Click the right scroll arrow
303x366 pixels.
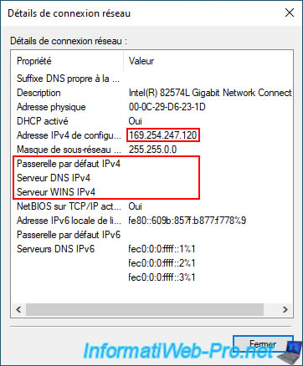[285, 309]
